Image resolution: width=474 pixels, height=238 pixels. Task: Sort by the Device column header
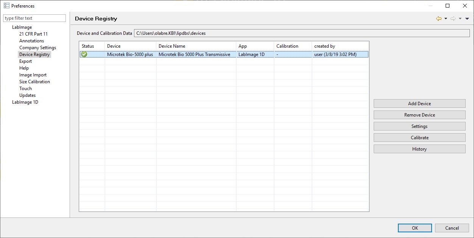click(130, 46)
